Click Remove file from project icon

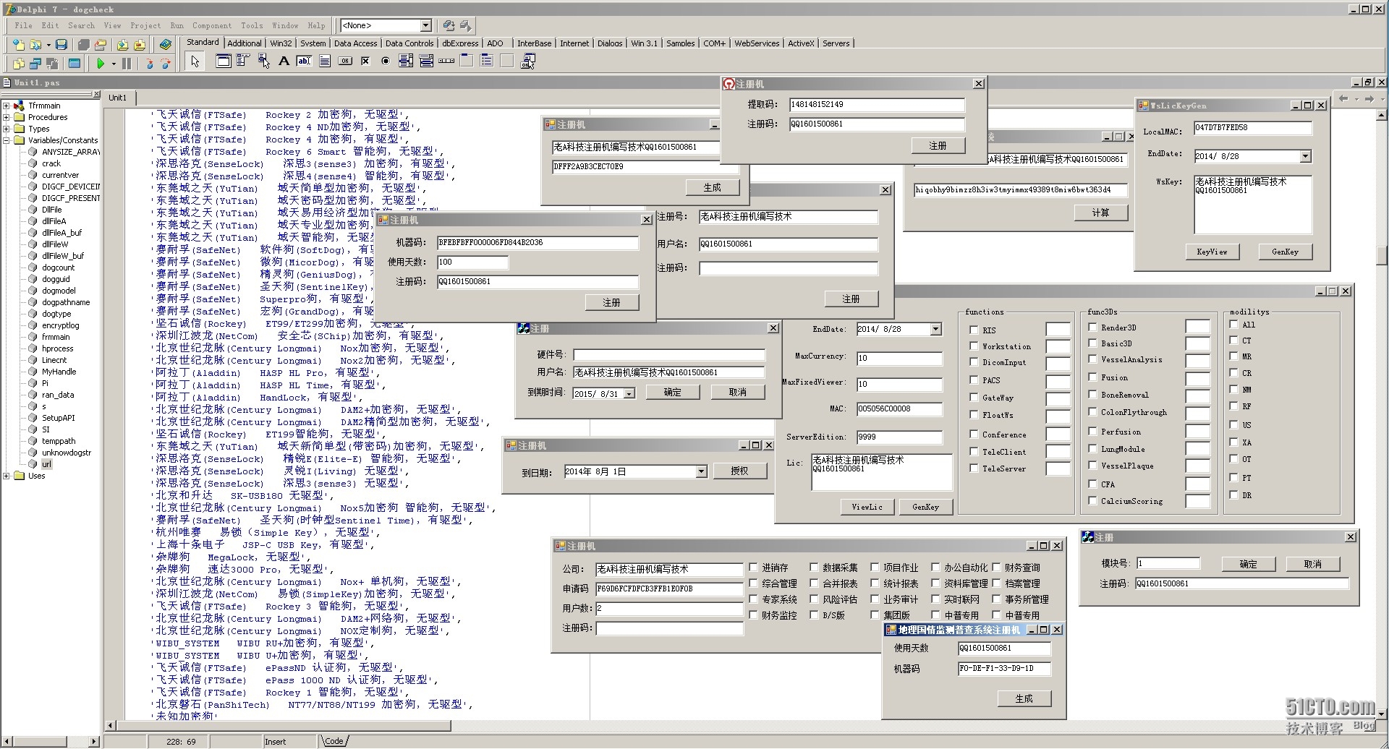140,45
